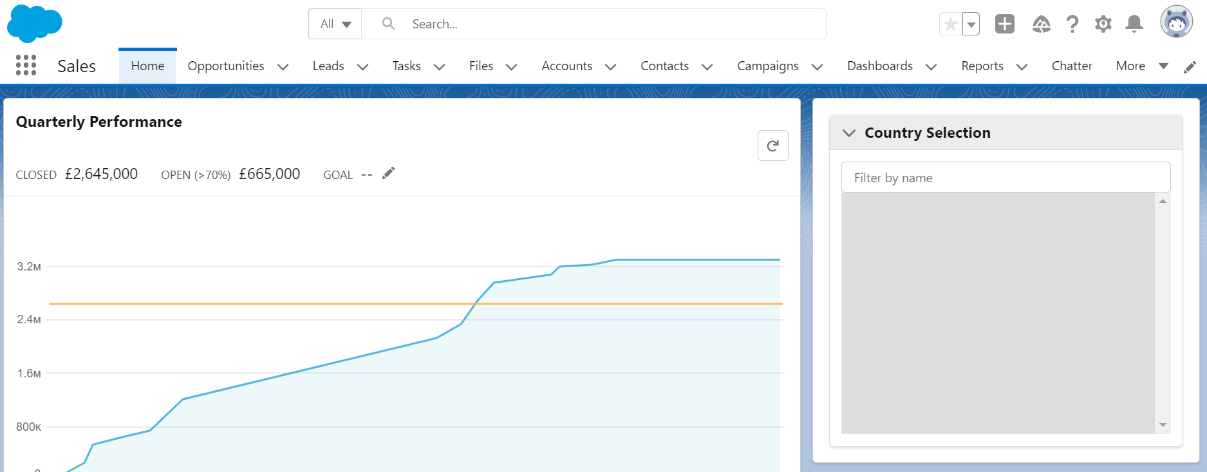
Task: Expand the Leads tab dropdown chevron
Action: point(362,67)
